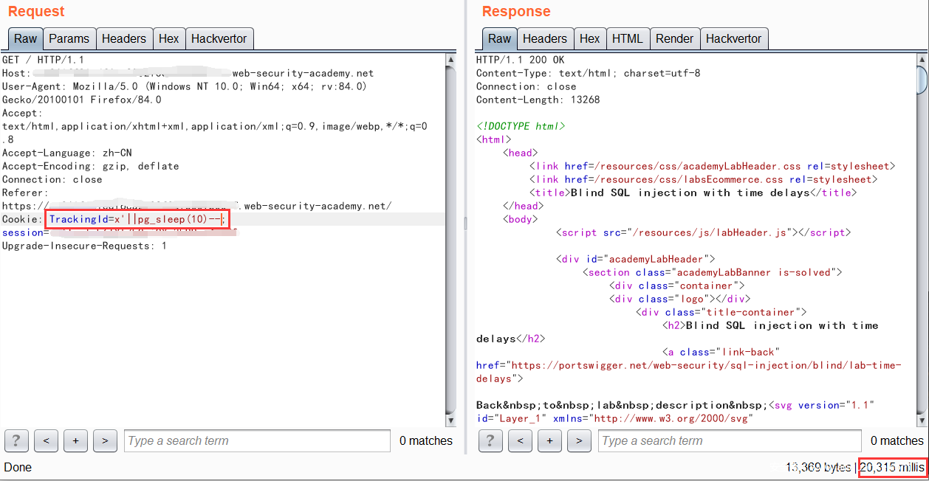Focus the Response search term field
Viewport: 929px width, 481px height.
click(730, 440)
